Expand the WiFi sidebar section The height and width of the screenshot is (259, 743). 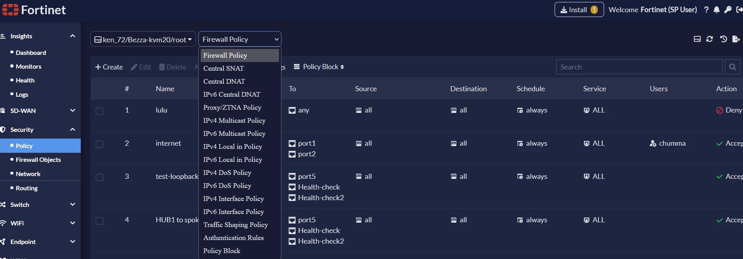(x=72, y=223)
